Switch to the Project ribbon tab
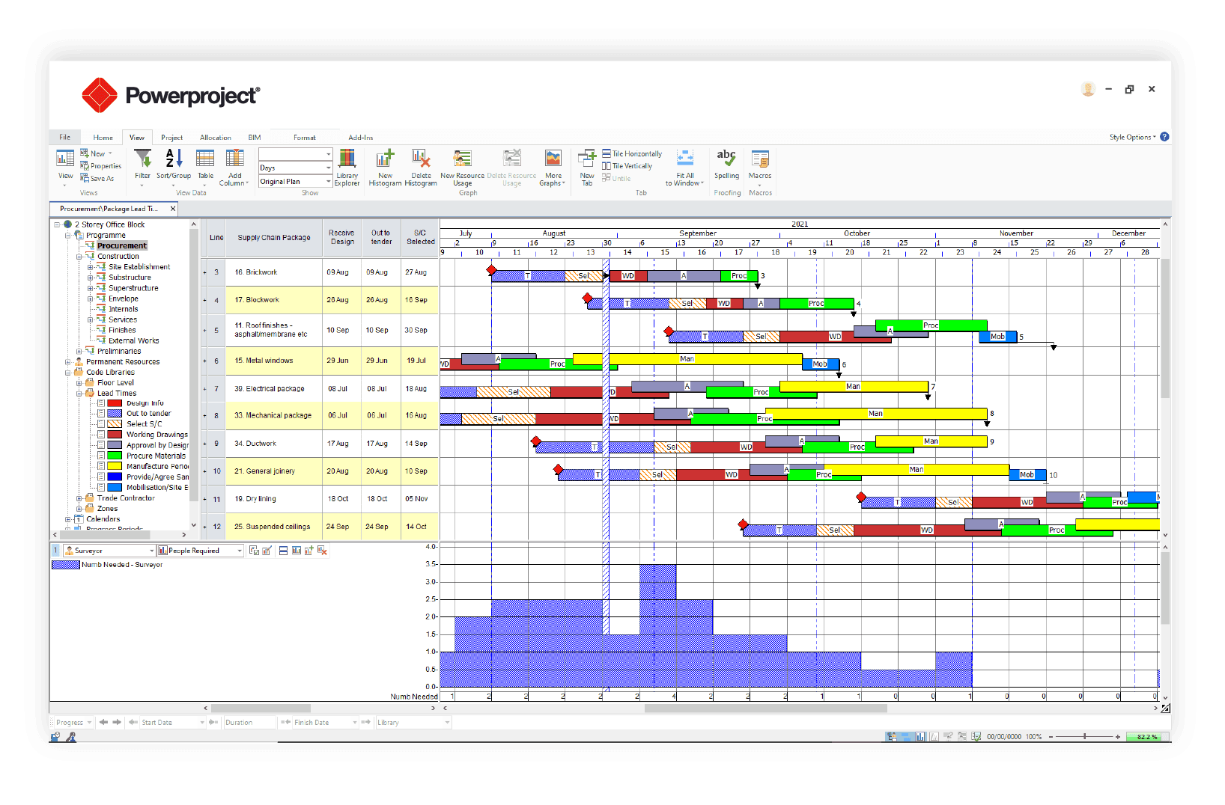The height and width of the screenshot is (805, 1225). tap(171, 137)
